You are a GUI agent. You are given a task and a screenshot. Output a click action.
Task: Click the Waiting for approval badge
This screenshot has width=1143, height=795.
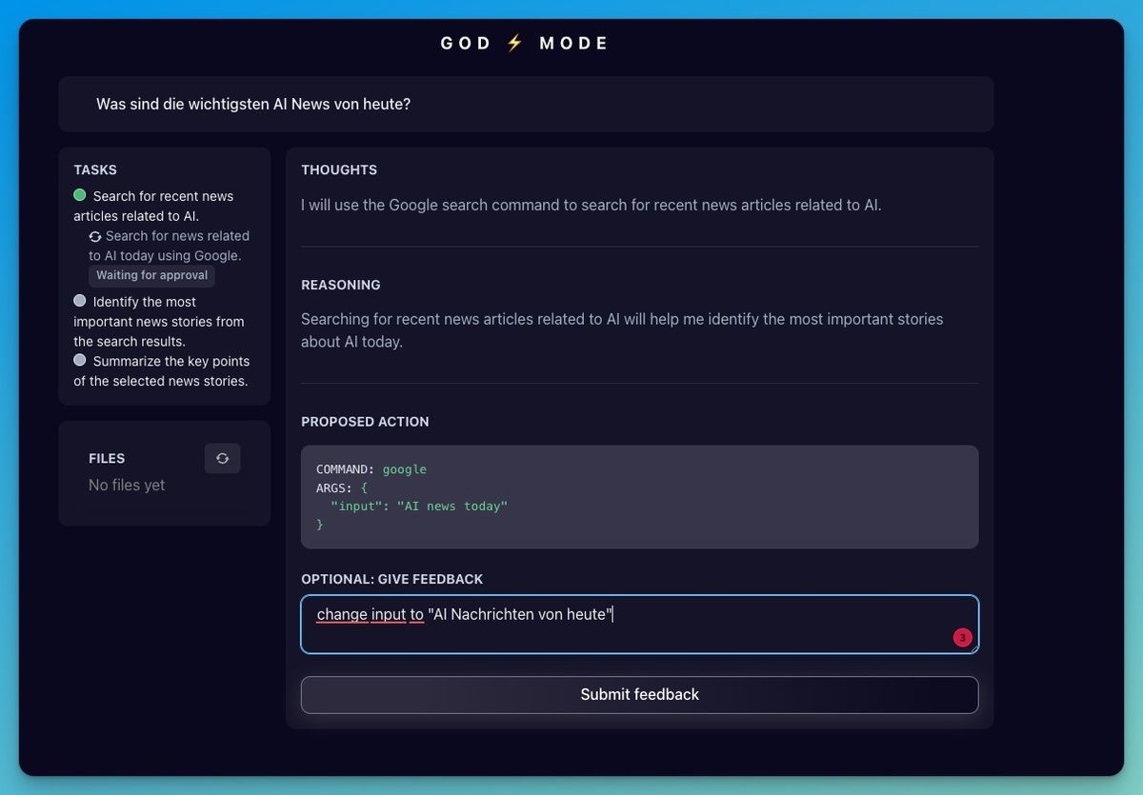click(151, 275)
